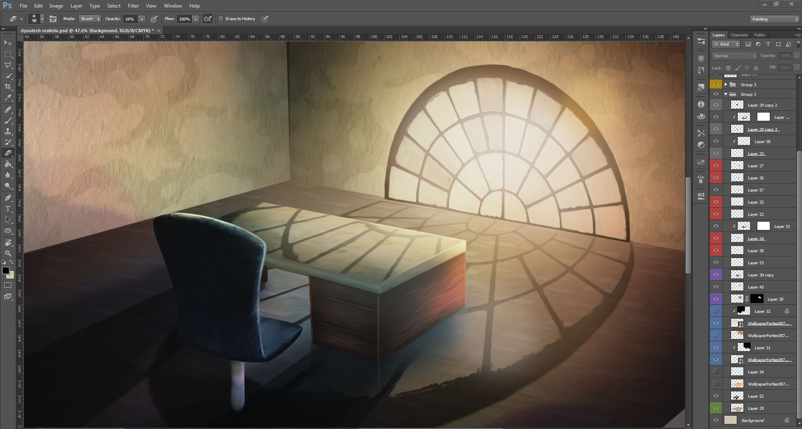
Task: Select the Clone Stamp tool
Action: (8, 131)
